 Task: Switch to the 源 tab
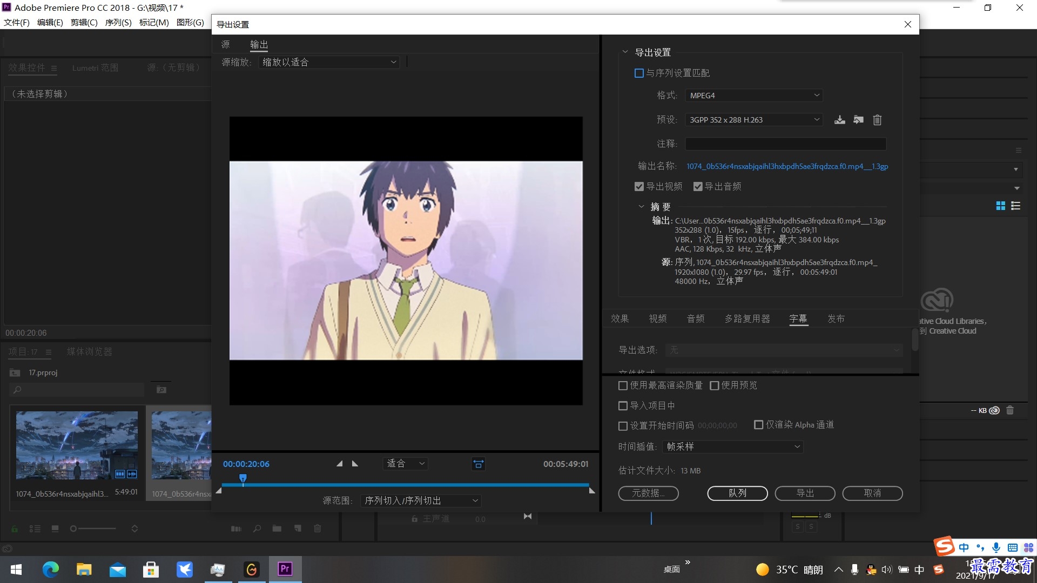point(225,44)
